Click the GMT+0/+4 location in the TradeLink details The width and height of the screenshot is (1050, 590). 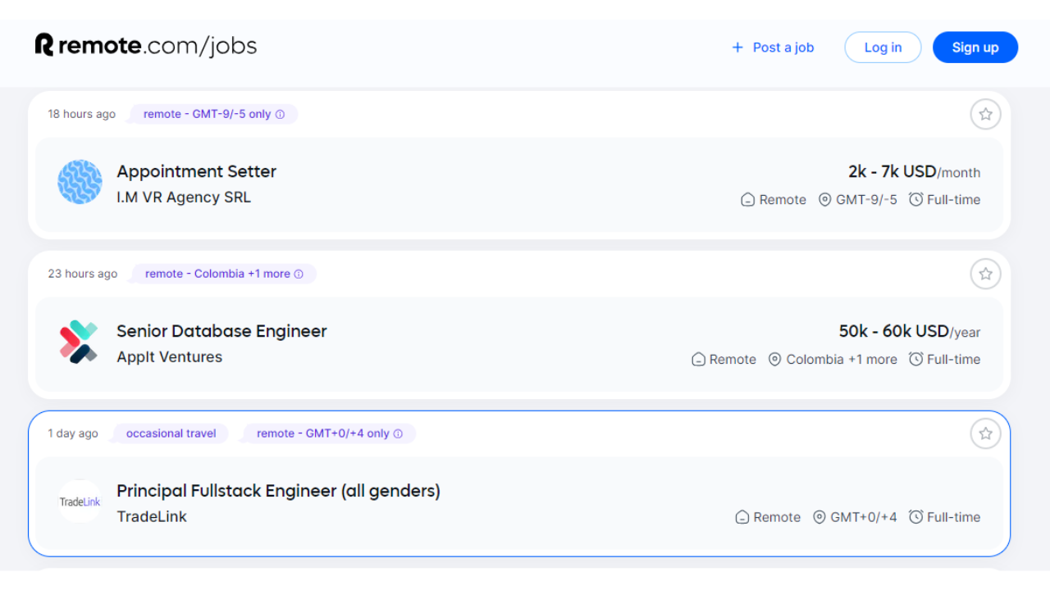(864, 518)
